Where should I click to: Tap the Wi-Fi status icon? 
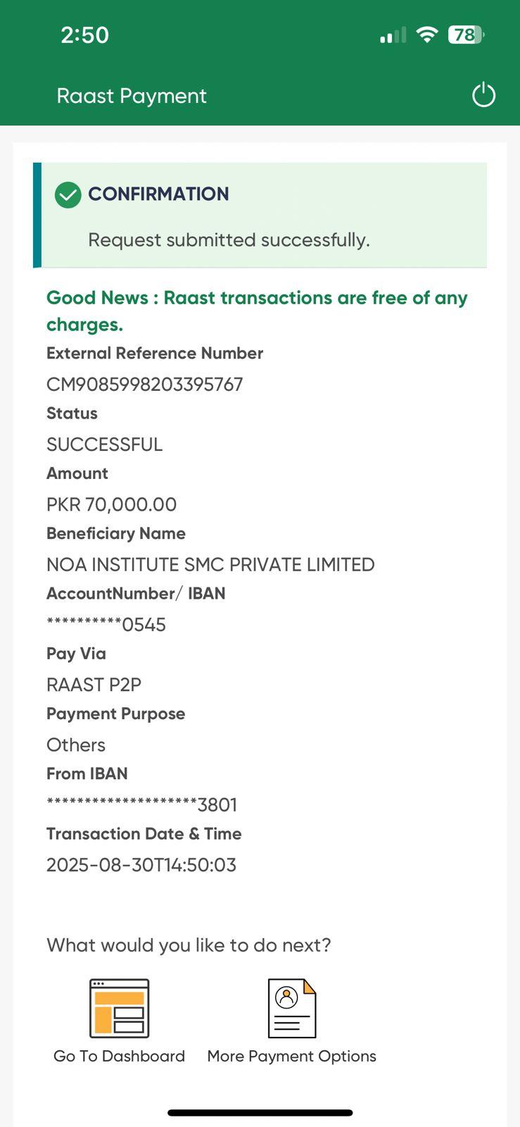[426, 35]
